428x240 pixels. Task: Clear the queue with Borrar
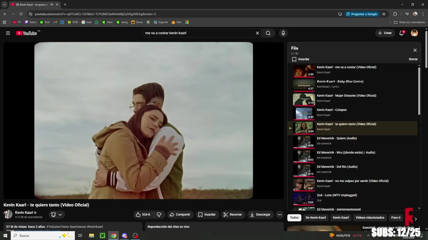413,59
